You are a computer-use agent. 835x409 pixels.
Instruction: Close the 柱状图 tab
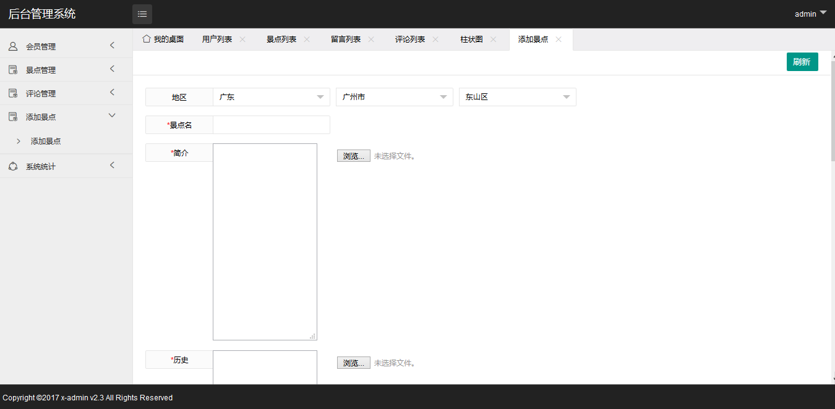(x=494, y=38)
